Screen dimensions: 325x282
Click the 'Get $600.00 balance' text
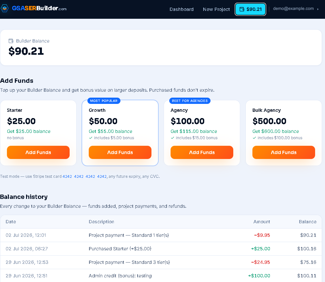pos(276,131)
